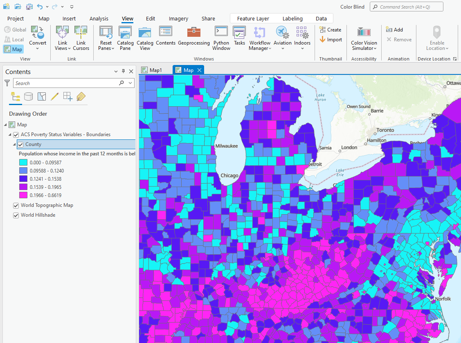
Task: Click the Create thumbnail button
Action: pyautogui.click(x=331, y=29)
